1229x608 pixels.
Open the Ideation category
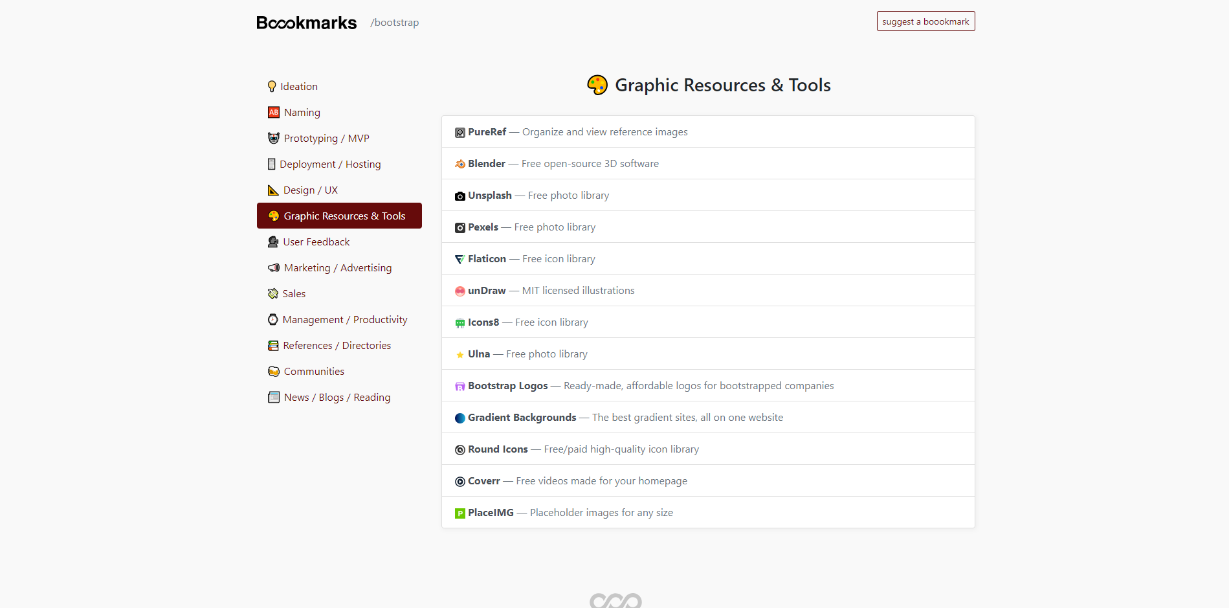pos(339,86)
